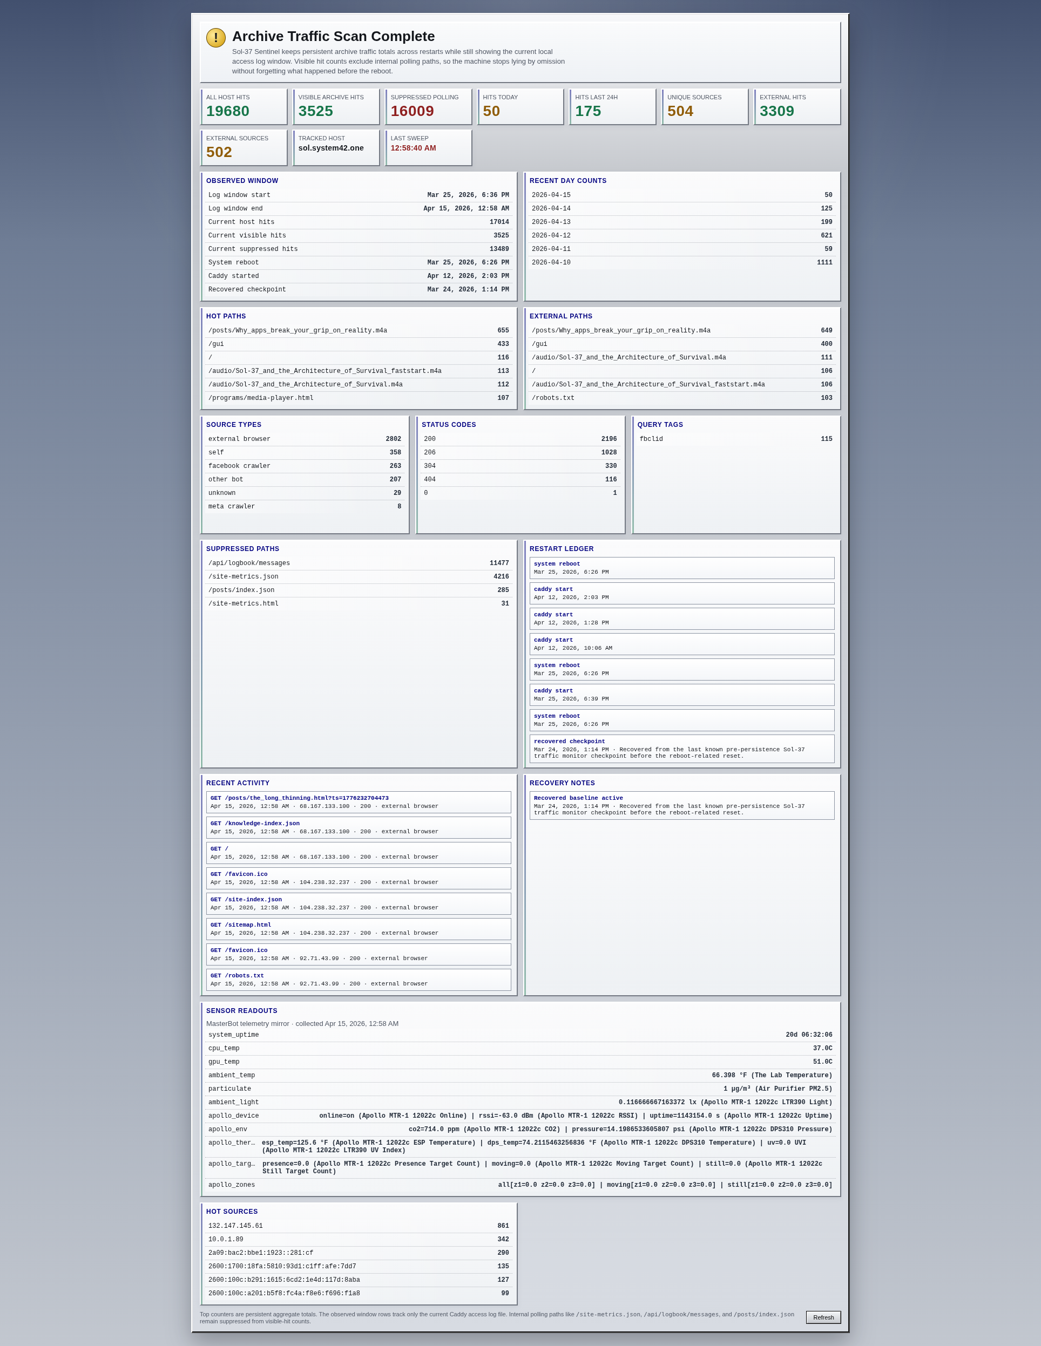
Task: Click hot source 132.147.145.61 row
Action: point(359,1226)
